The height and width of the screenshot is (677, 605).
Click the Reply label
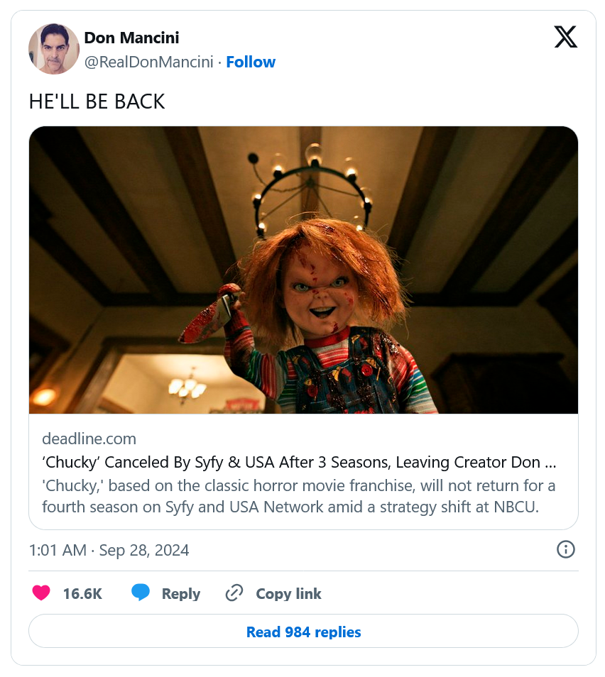180,594
